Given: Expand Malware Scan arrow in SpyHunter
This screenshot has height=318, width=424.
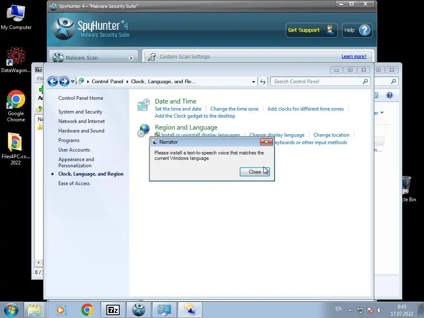Looking at the screenshot, I should coord(131,58).
